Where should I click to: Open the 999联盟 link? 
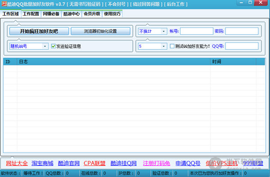click(253, 163)
